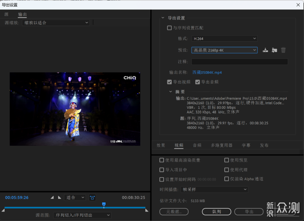Click the 注释 comment input field
The height and width of the screenshot is (221, 304).
point(239,61)
